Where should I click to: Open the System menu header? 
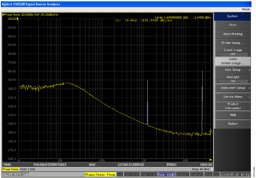pos(232,16)
